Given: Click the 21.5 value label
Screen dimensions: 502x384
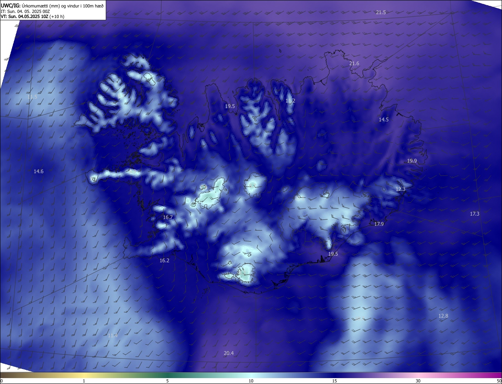Looking at the screenshot, I should click(x=381, y=13).
